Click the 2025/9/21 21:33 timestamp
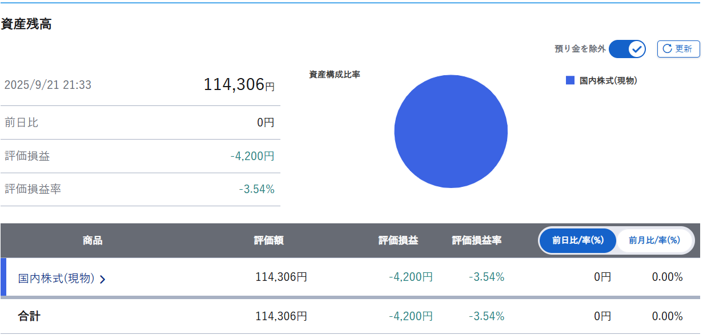Screen dimensions: 707x335 [47, 85]
